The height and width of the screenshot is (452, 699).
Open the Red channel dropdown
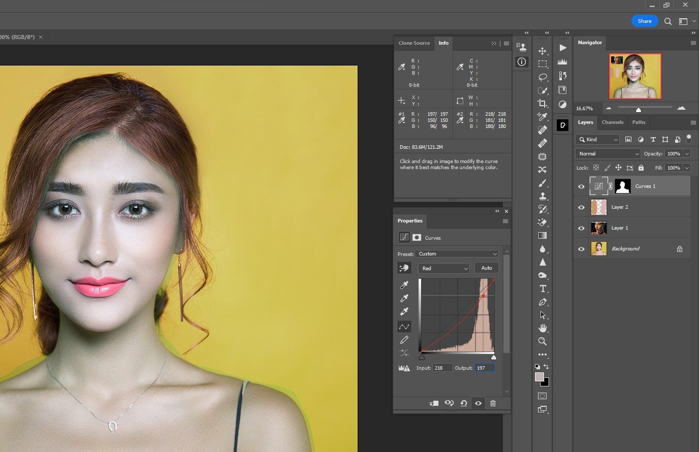pyautogui.click(x=444, y=268)
